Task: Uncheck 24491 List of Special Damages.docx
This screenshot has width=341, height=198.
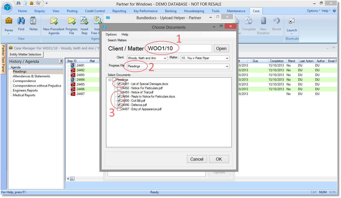Action: click(x=119, y=84)
